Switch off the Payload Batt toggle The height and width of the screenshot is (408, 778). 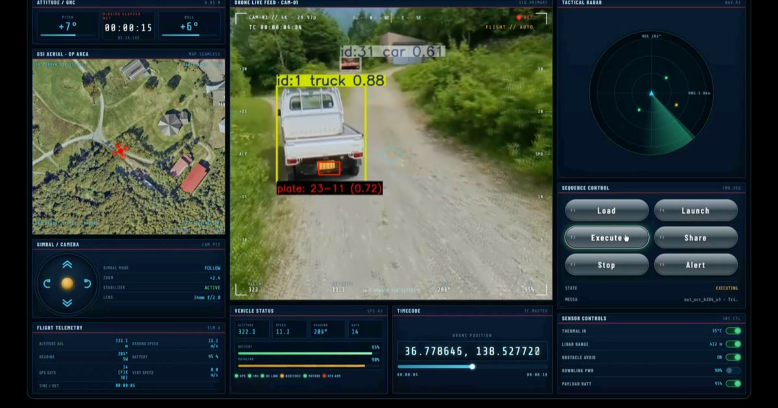click(x=733, y=383)
